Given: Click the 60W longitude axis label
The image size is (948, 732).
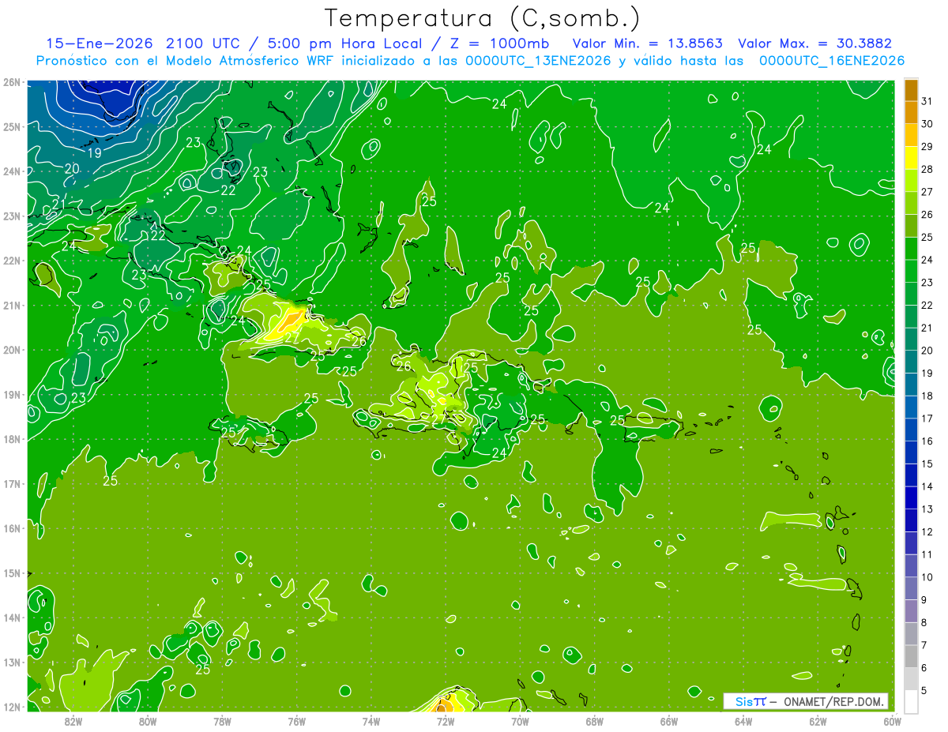Looking at the screenshot, I should (891, 721).
